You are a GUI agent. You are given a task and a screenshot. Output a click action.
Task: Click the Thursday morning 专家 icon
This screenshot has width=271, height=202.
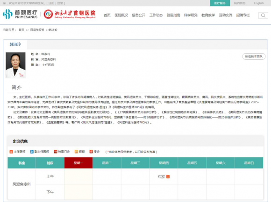click(x=168, y=176)
